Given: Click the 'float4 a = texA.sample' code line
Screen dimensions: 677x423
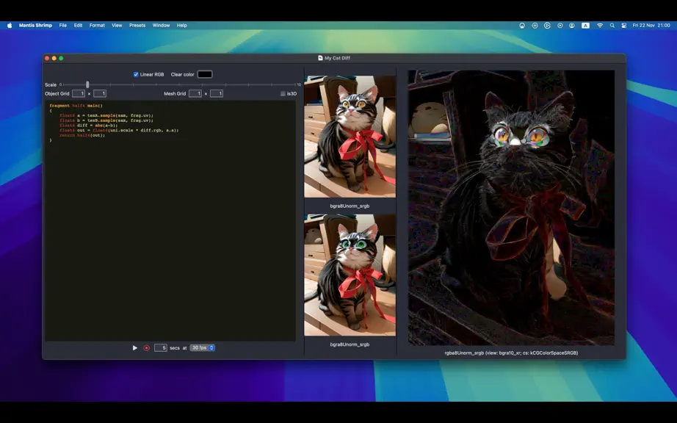Looking at the screenshot, I should tap(106, 116).
